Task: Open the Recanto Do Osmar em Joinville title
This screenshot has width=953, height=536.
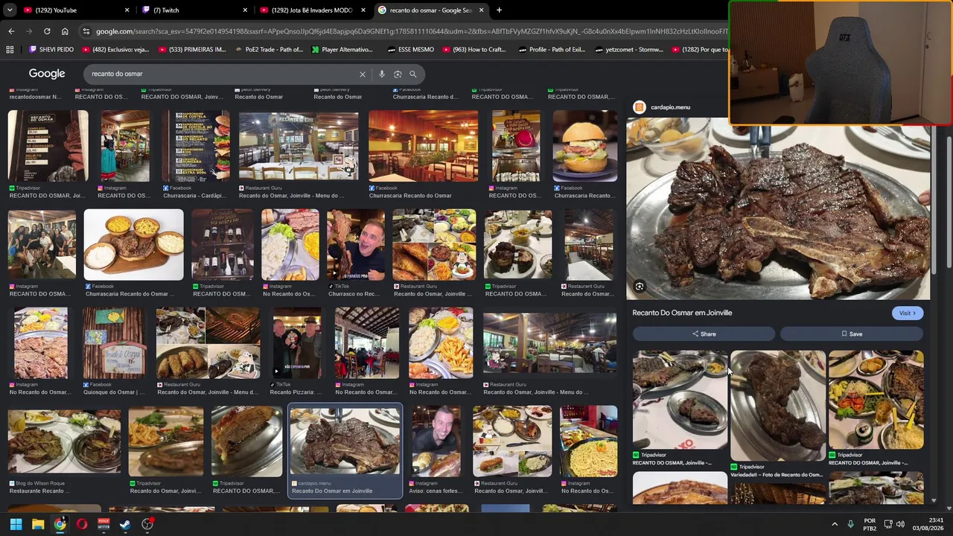Action: pyautogui.click(x=682, y=313)
